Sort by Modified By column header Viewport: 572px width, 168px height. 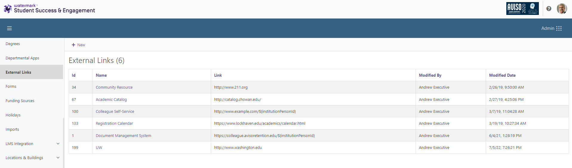pos(430,75)
